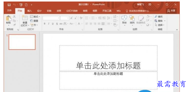Switch to the 幻灯片放映 tab
188x92 pixels.
[72, 11]
